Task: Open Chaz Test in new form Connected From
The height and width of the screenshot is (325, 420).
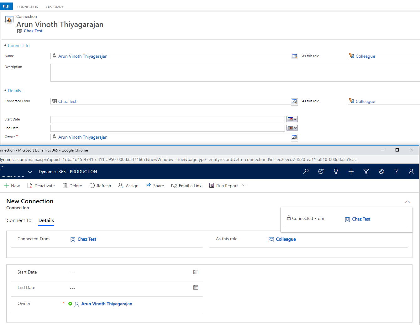Action: [87, 239]
